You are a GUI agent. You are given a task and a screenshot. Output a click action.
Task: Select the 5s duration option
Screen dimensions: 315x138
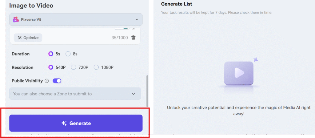51,54
